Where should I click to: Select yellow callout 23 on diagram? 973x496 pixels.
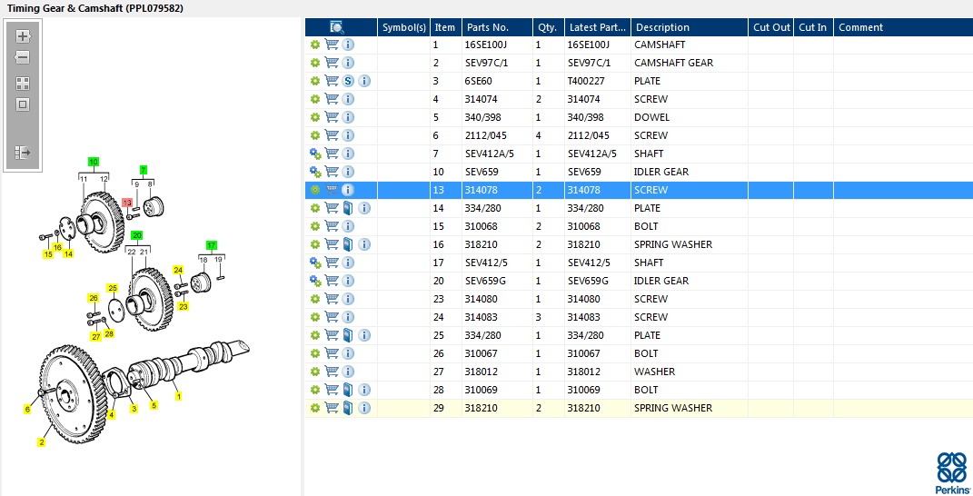183,306
